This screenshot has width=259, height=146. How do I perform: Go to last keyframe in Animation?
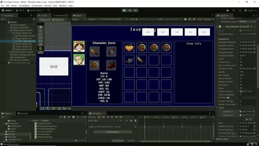click(x=121, y=117)
